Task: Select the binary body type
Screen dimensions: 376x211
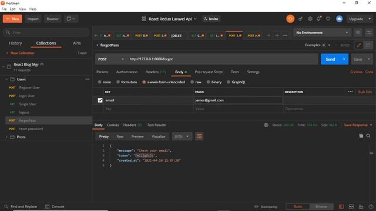Action: (209, 82)
